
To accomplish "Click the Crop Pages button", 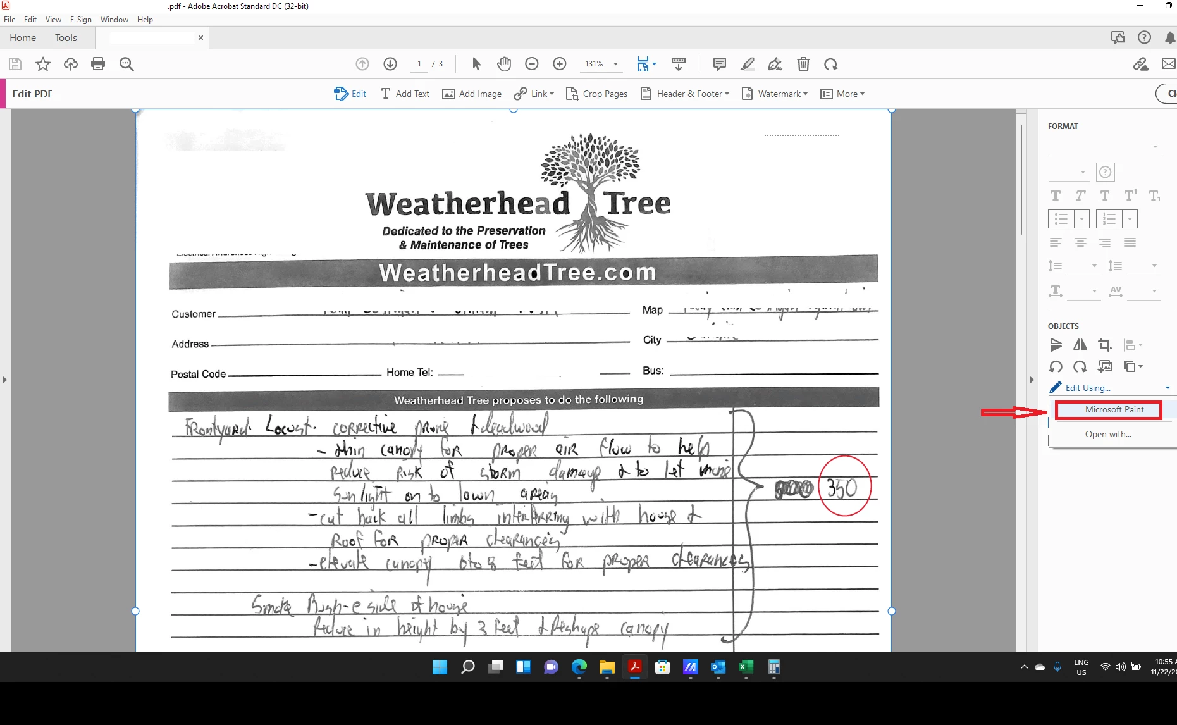I will 596,94.
